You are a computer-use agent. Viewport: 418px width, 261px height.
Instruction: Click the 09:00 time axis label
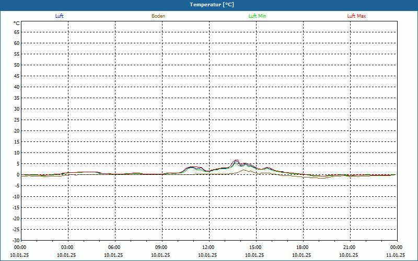coord(161,247)
